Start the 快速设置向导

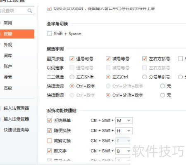(x=16, y=130)
